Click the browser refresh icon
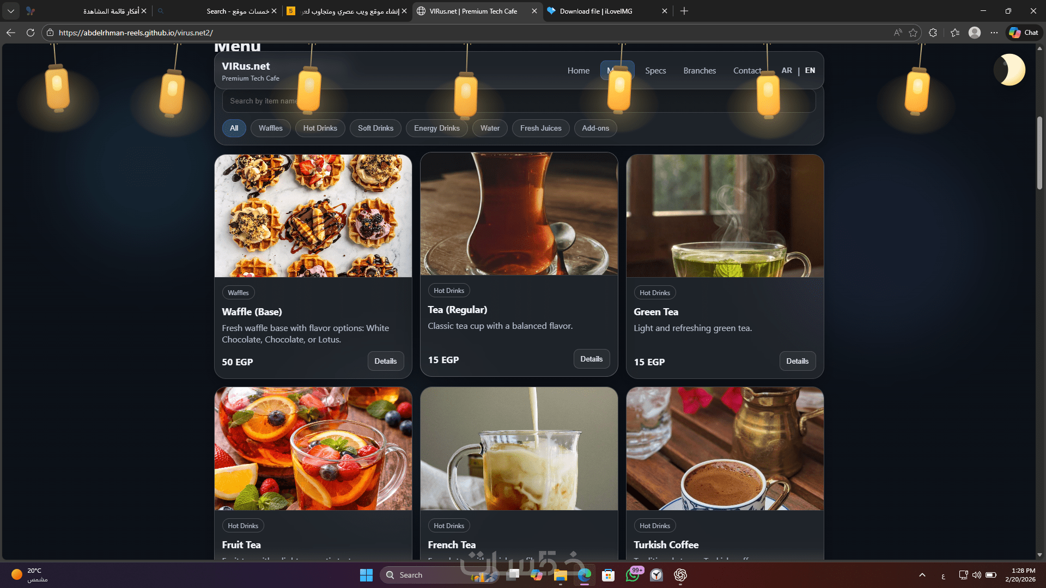Image resolution: width=1046 pixels, height=588 pixels. pyautogui.click(x=31, y=33)
